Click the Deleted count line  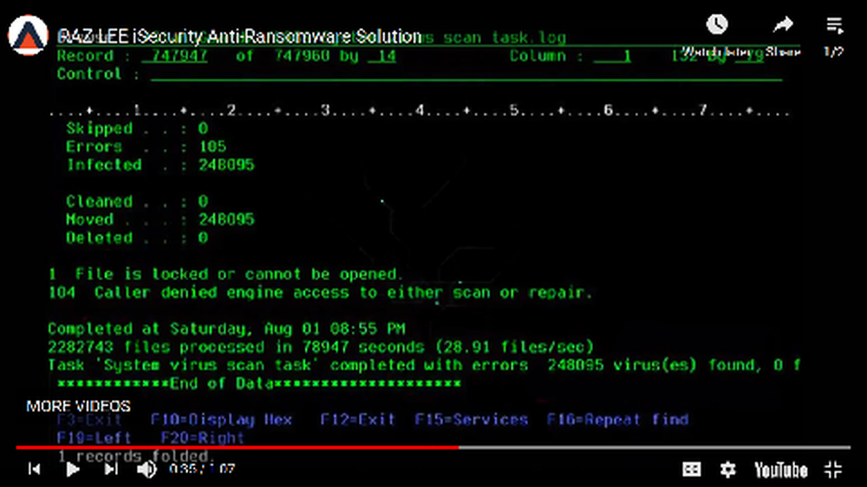point(137,237)
